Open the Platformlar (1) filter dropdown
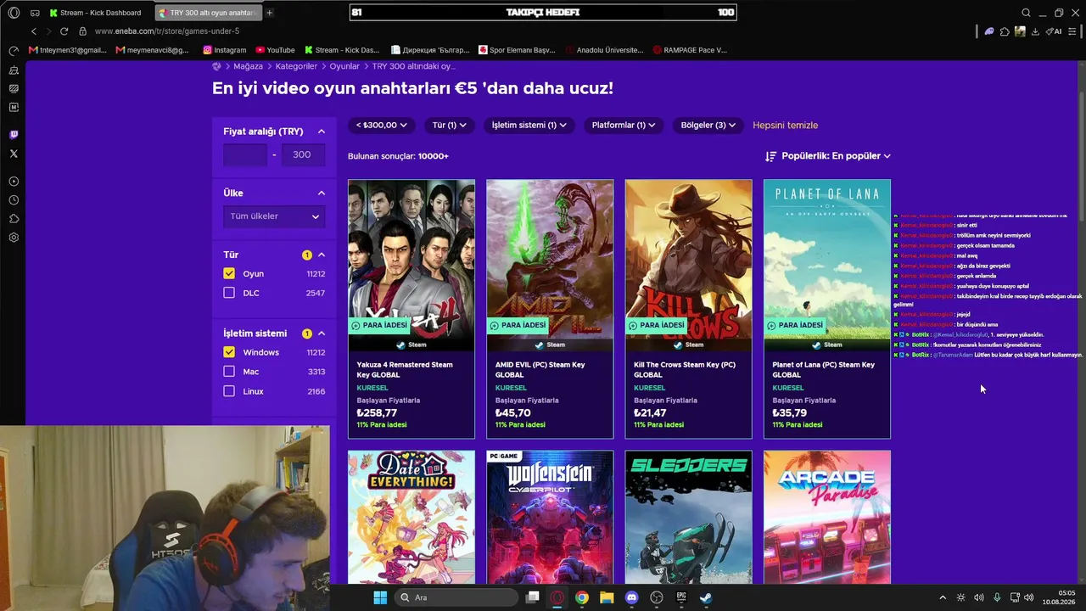 click(x=624, y=125)
